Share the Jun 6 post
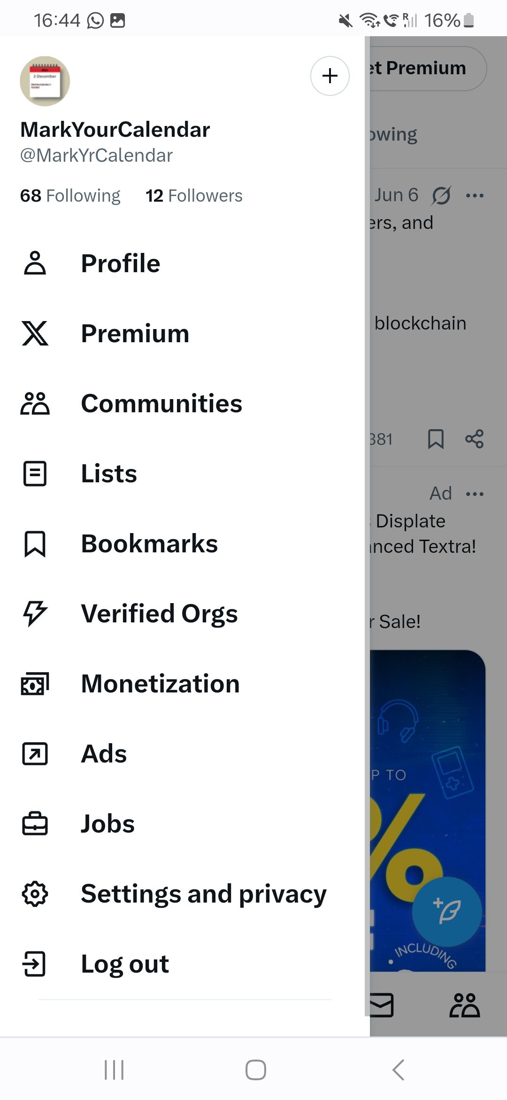The image size is (507, 1100). [x=474, y=439]
